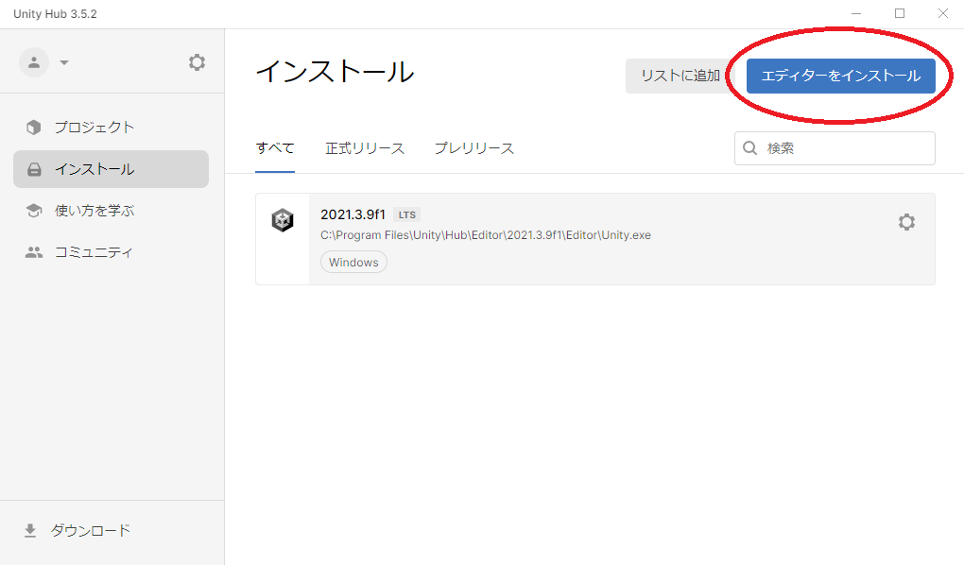Maximize the Unity Hub window
964x565 pixels.
coord(900,13)
